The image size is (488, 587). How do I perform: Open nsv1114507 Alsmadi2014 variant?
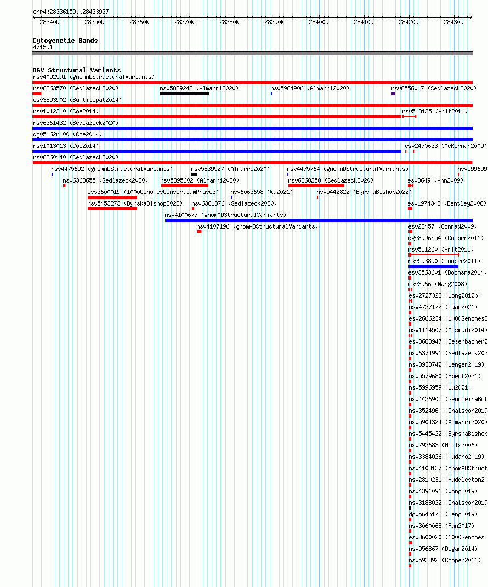pos(448,330)
